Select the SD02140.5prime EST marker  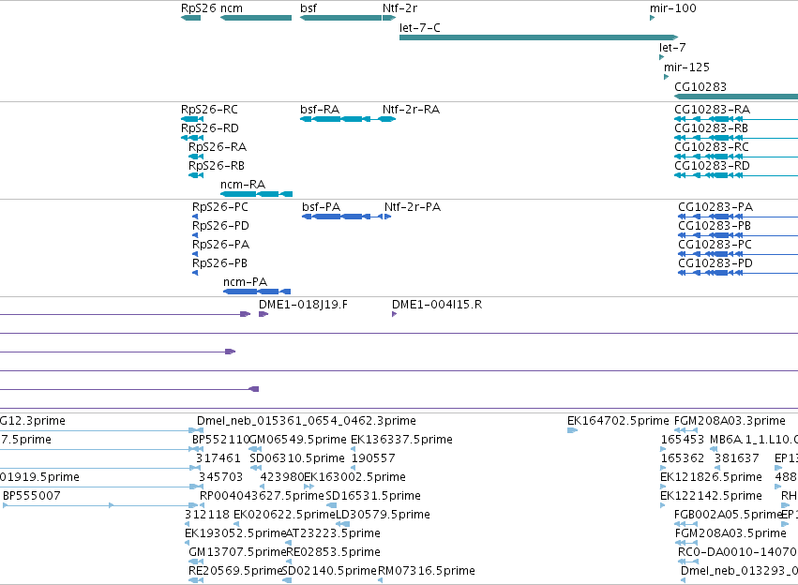pyautogui.click(x=288, y=580)
